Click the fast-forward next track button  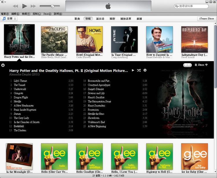pos(33,6)
